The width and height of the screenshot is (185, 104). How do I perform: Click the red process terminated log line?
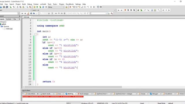(53, 96)
